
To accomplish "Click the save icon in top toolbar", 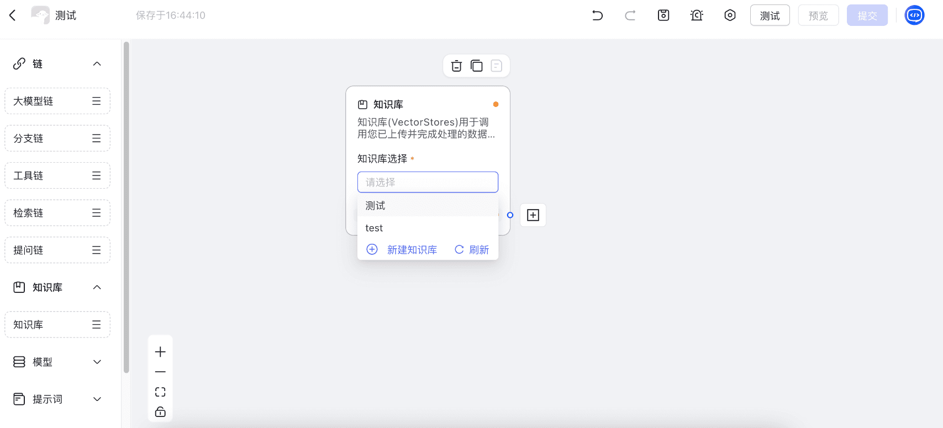I will (x=663, y=15).
